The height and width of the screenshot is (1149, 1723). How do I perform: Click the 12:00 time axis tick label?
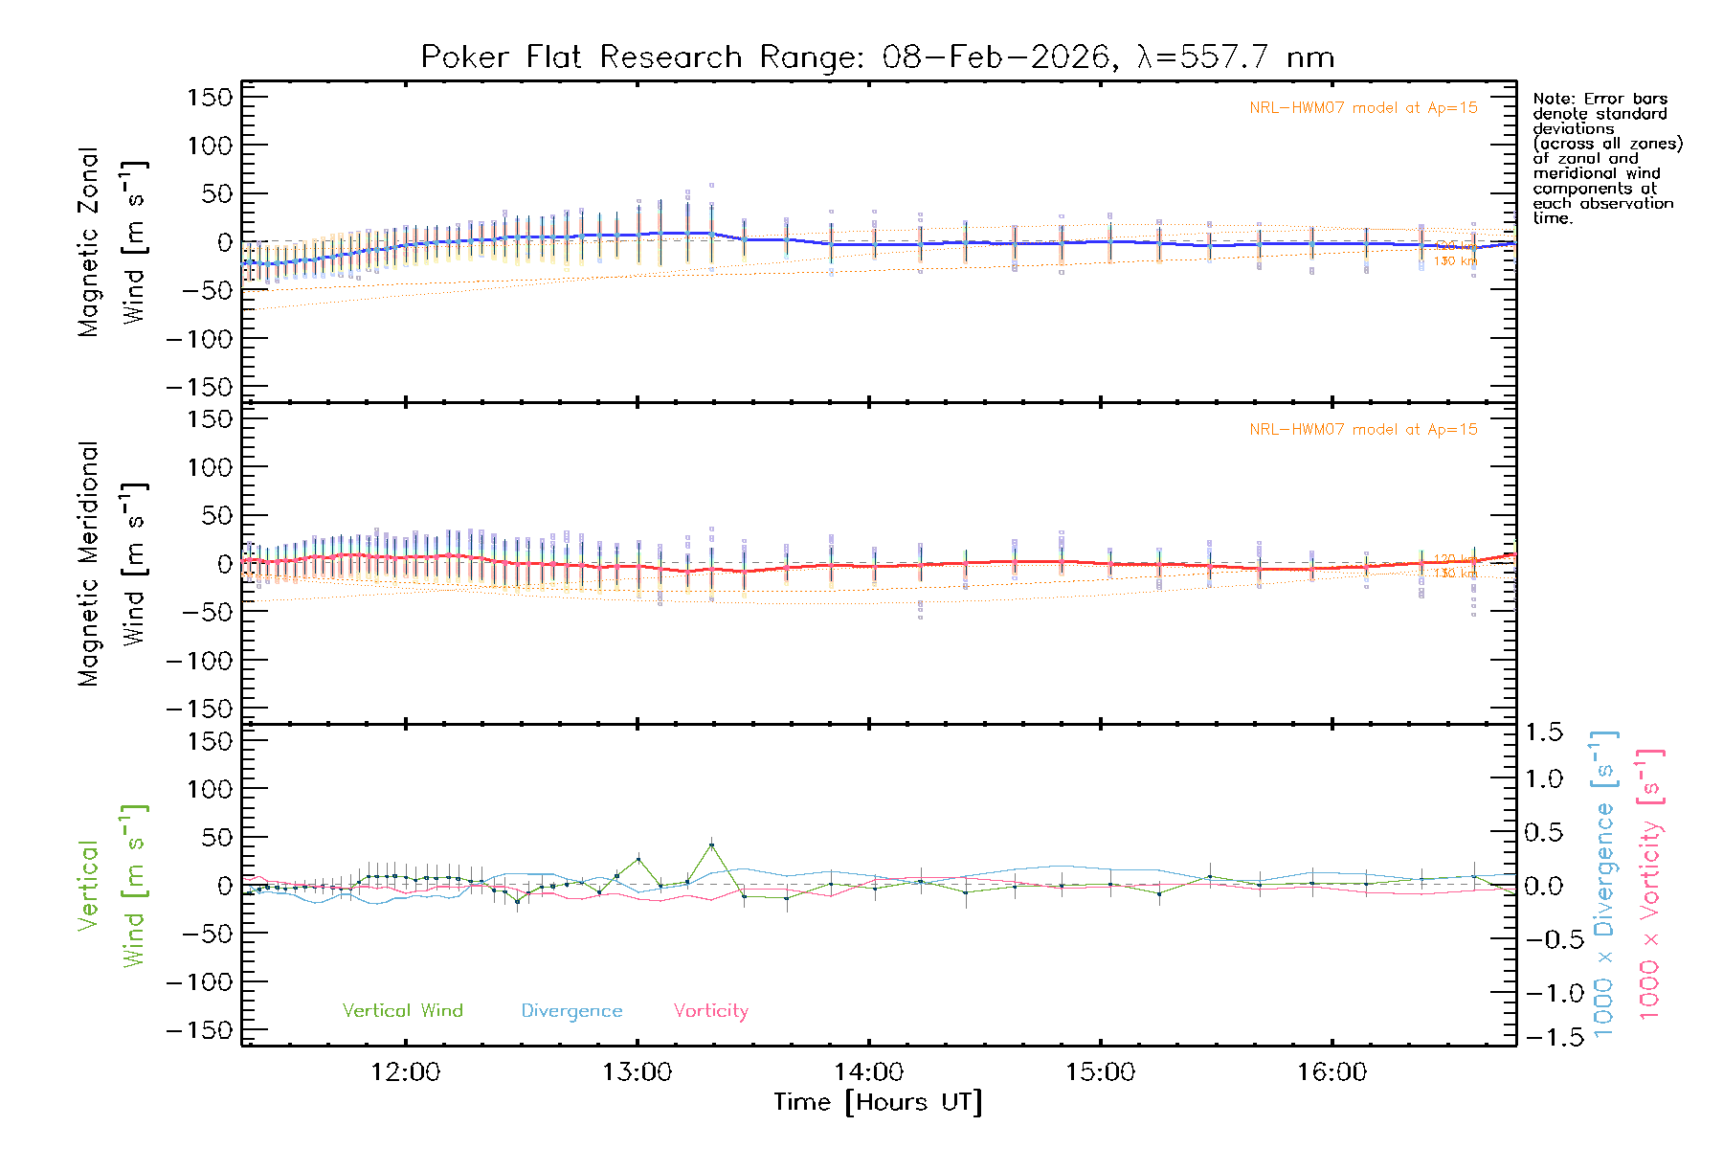pos(405,1071)
